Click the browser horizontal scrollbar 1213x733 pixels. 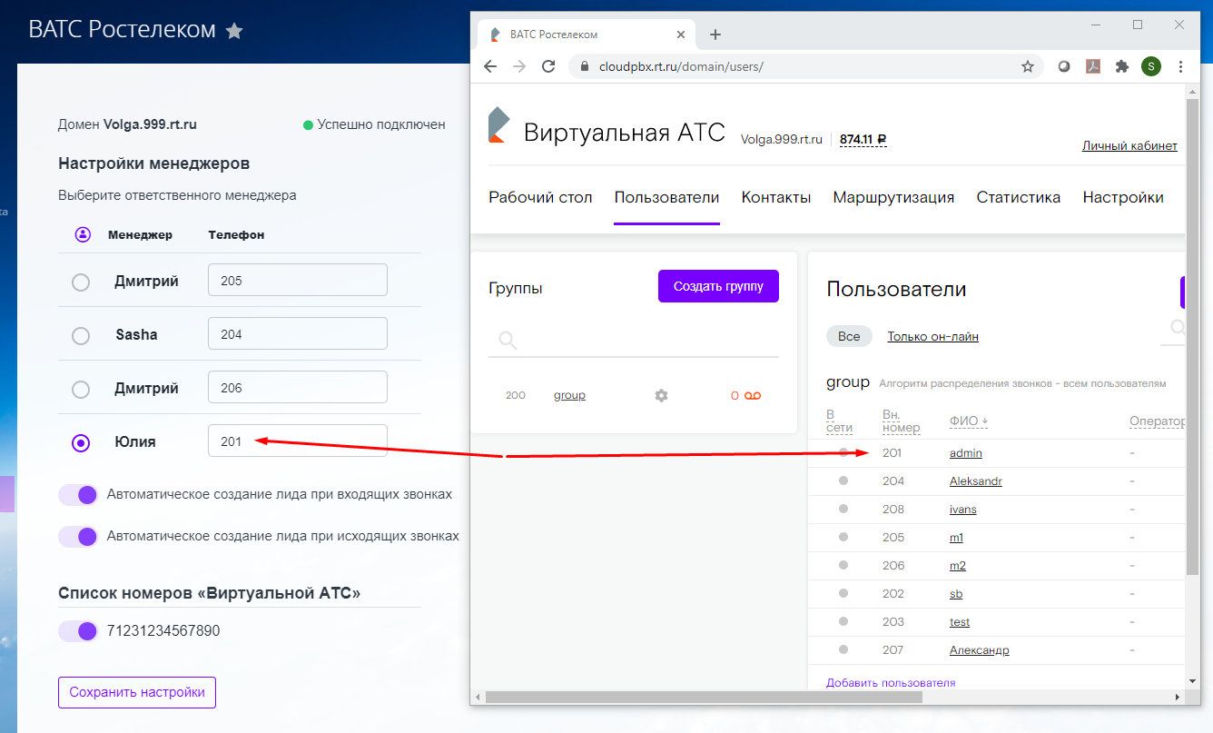point(704,697)
